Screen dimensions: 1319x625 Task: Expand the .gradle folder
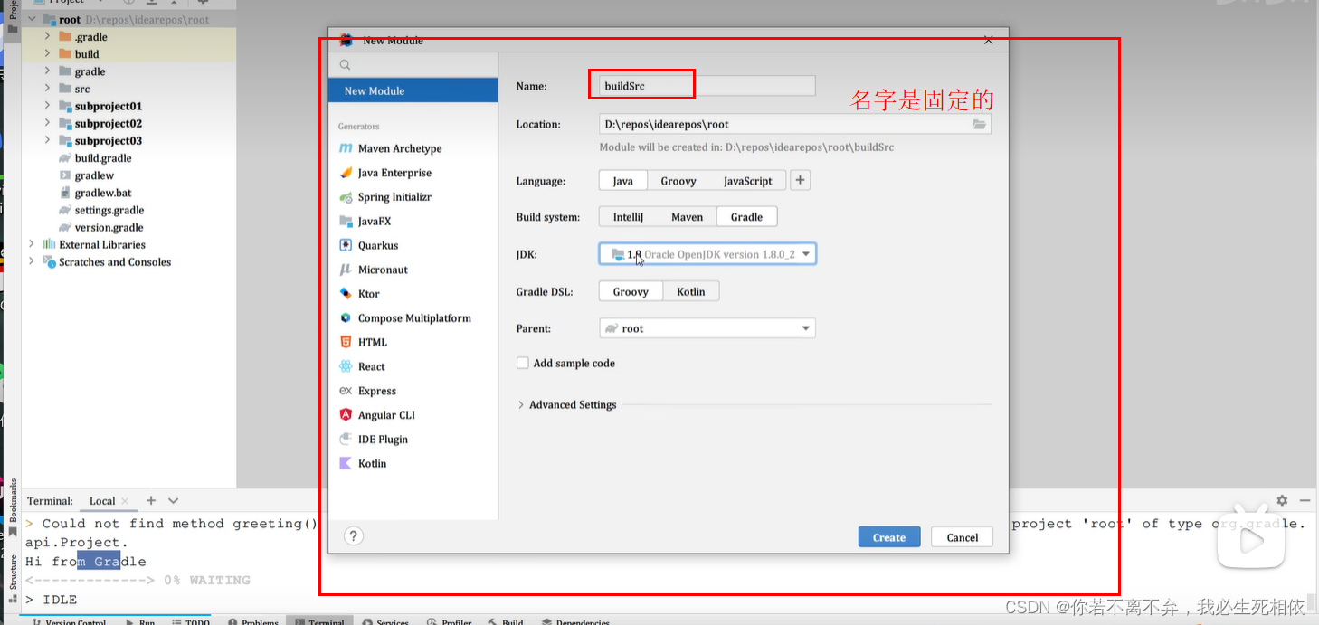48,37
